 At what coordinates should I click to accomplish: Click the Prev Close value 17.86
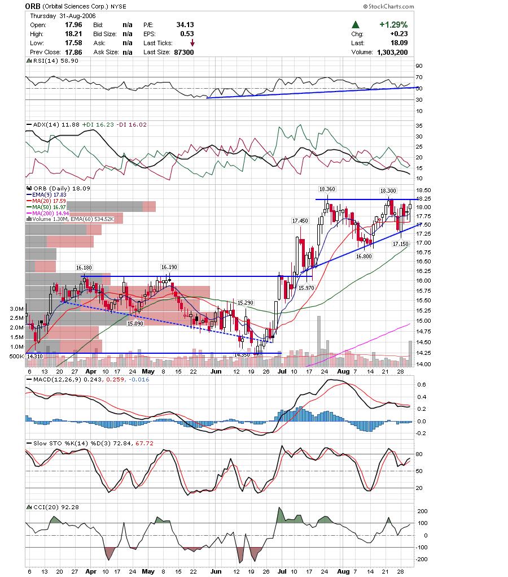pos(73,52)
